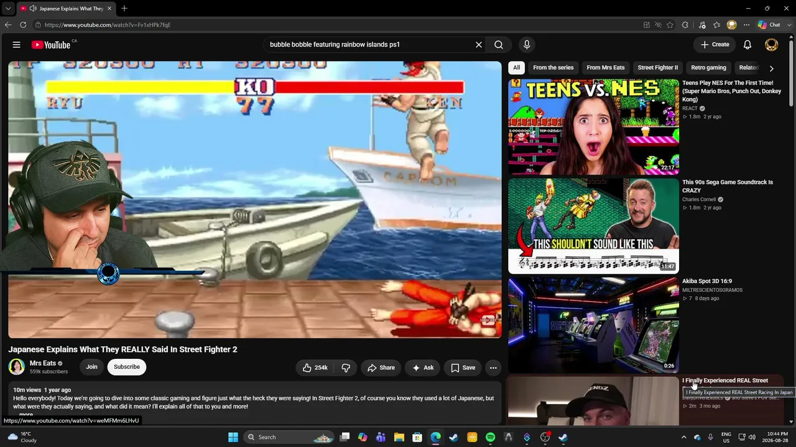Select the Retro gaming chip
The width and height of the screenshot is (796, 447).
coord(708,68)
